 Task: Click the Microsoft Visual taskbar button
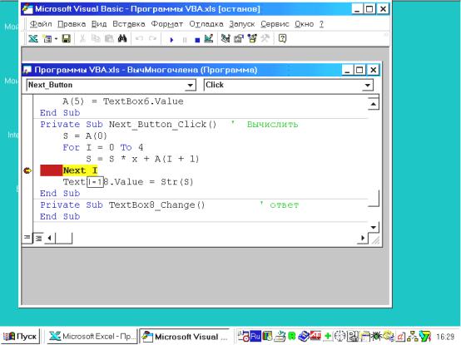(186, 337)
